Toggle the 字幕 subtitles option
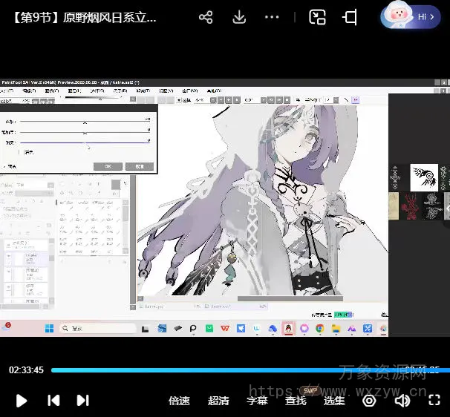450x417 pixels. [257, 401]
